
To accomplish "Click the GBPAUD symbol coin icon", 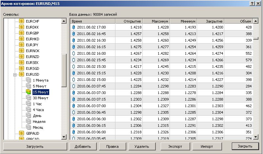I will (21, 133).
